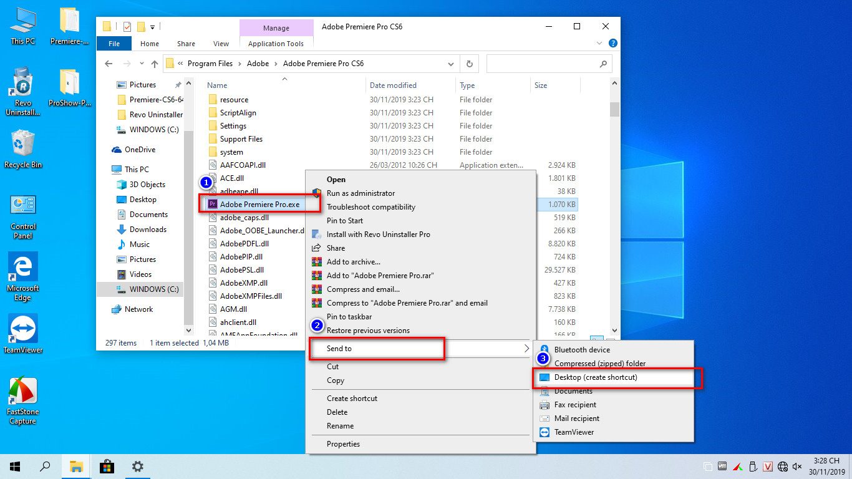Open the This PC desktop icon
This screenshot has height=479, width=852.
pos(23,26)
